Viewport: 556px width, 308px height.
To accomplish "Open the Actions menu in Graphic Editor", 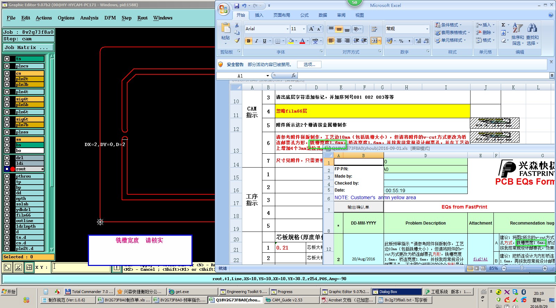I will [44, 18].
